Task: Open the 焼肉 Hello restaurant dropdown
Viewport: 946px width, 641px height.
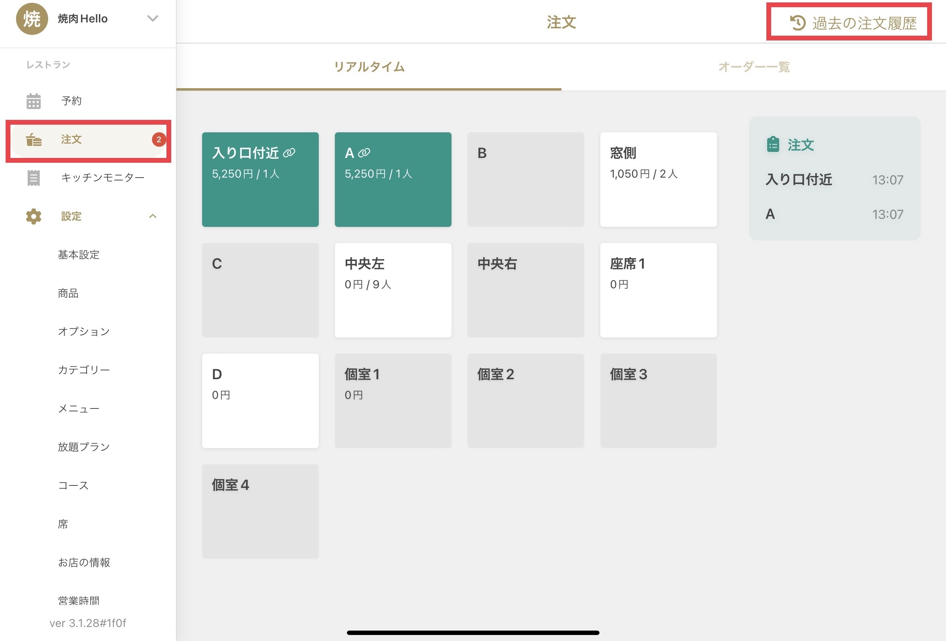Action: tap(153, 19)
